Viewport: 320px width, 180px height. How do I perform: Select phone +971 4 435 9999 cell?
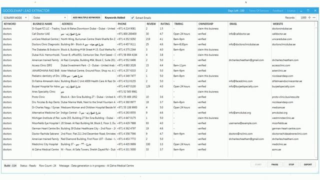pos(126,144)
